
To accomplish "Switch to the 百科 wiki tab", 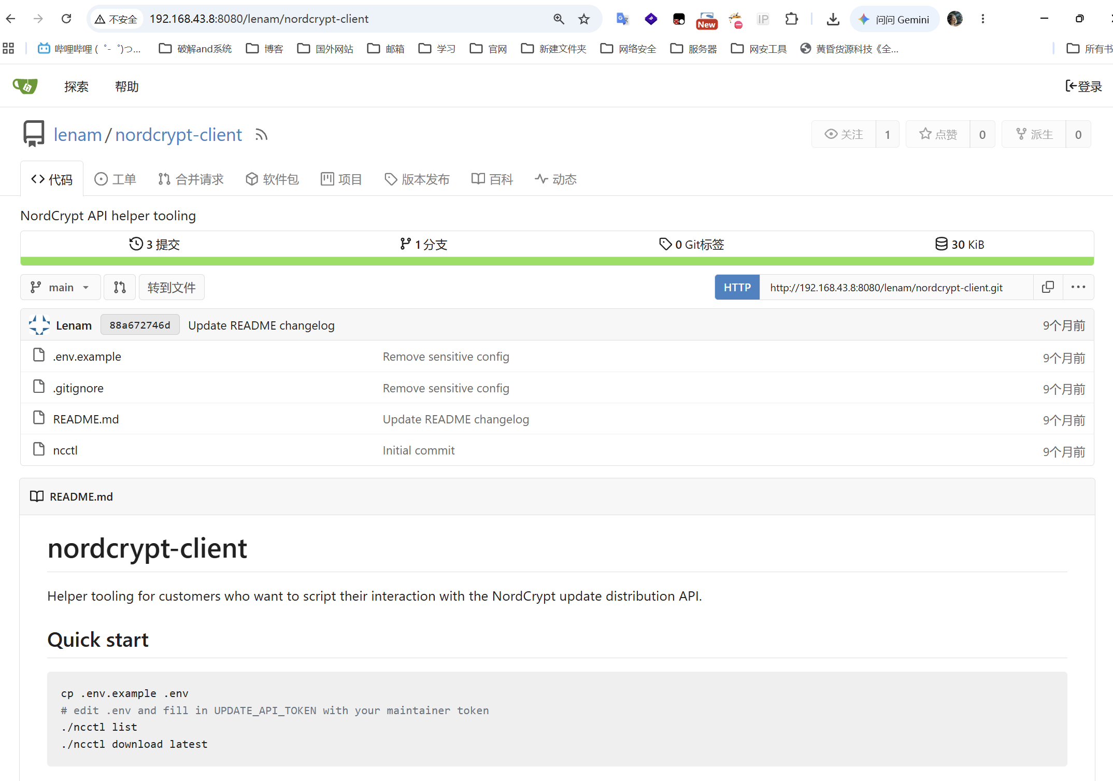I will coord(492,179).
